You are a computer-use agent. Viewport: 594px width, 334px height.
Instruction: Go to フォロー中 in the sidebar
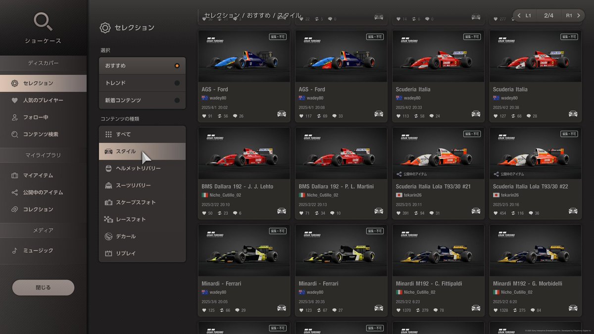pos(43,117)
